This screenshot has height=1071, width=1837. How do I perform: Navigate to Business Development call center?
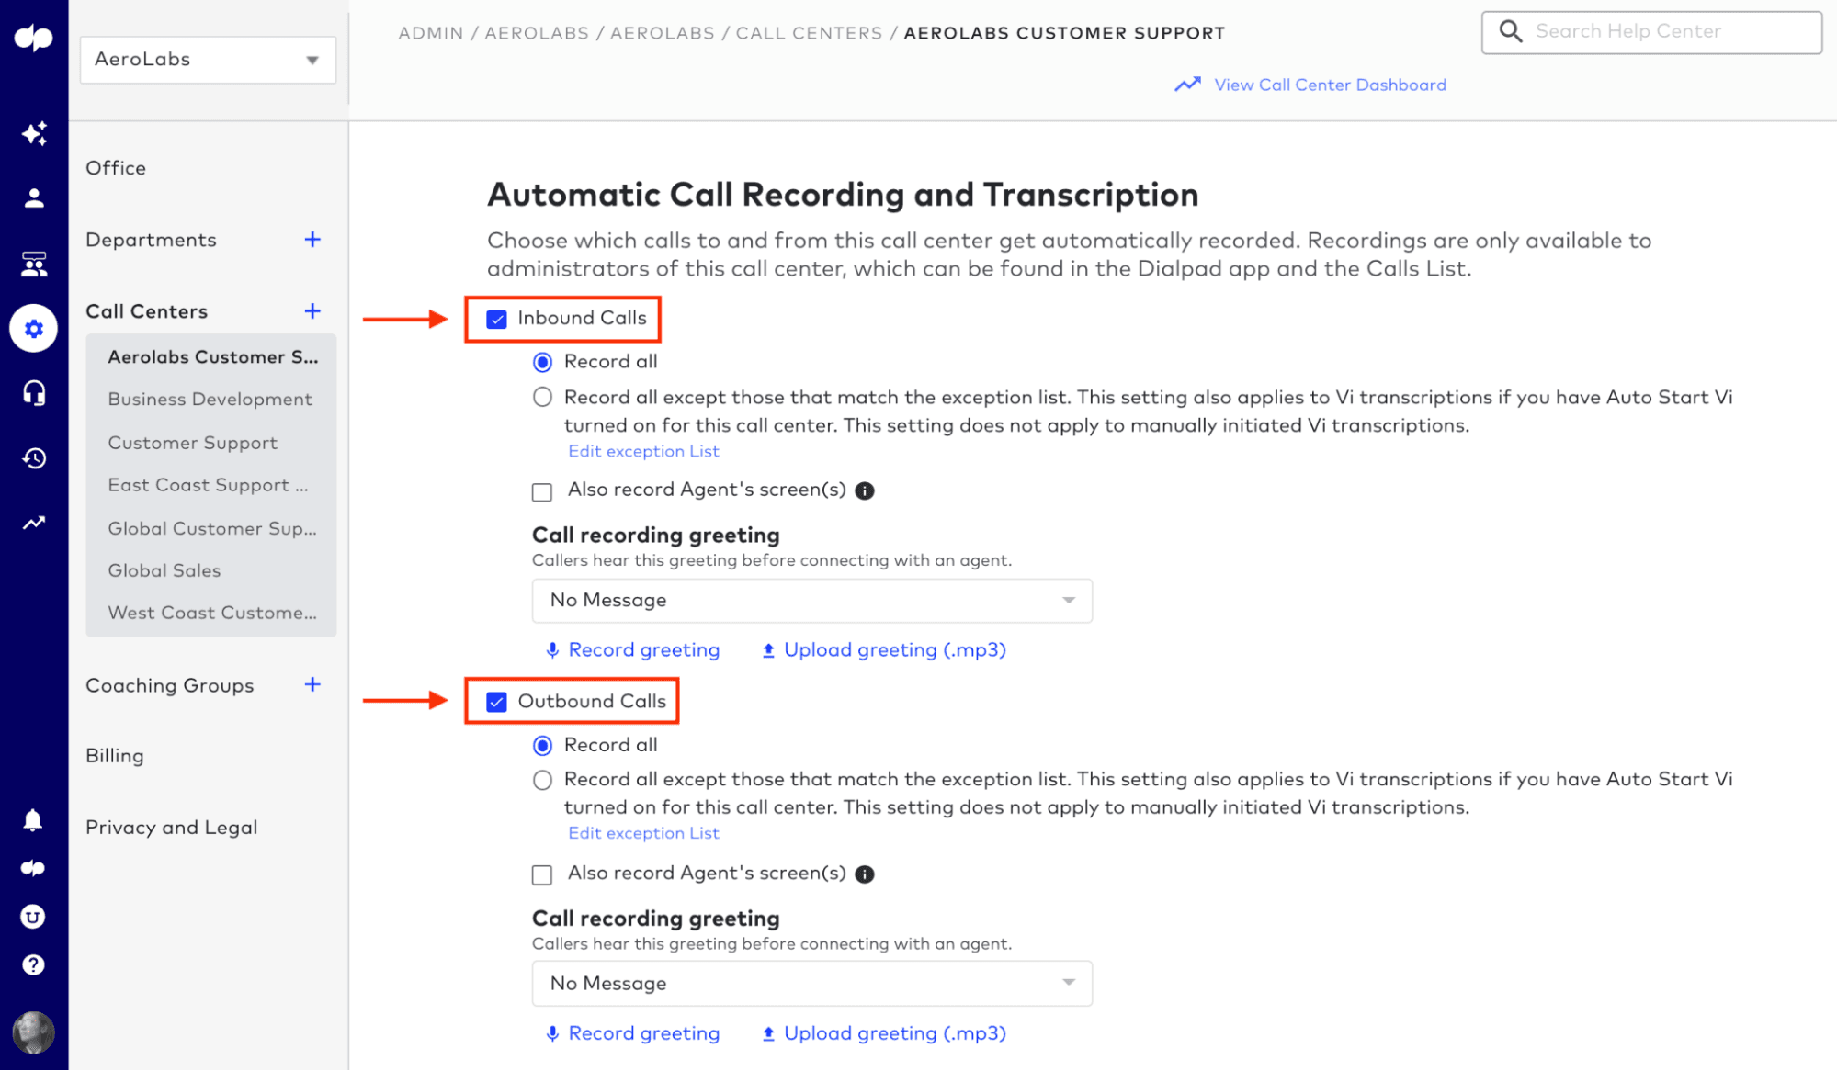click(210, 399)
